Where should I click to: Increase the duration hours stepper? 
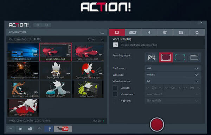point(160,88)
